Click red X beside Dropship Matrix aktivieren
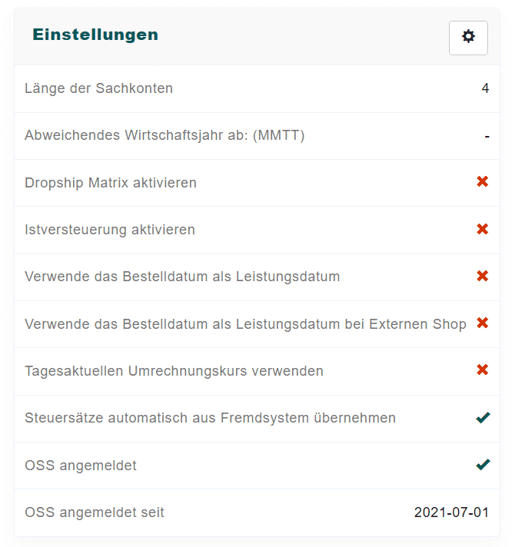This screenshot has width=515, height=547. 483,182
